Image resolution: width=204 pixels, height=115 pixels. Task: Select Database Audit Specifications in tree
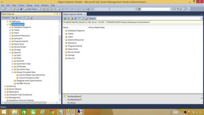pos(29,80)
